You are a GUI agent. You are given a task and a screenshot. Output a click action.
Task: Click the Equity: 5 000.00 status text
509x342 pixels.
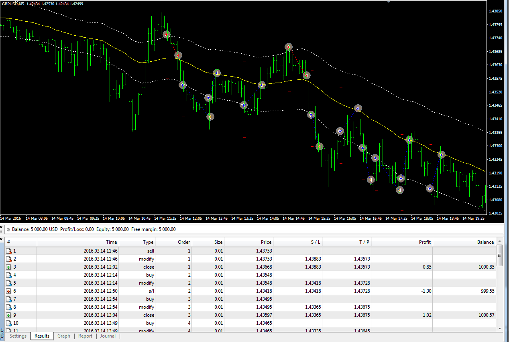[112, 229]
